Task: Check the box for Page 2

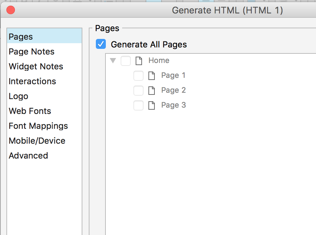Action: pyautogui.click(x=138, y=91)
